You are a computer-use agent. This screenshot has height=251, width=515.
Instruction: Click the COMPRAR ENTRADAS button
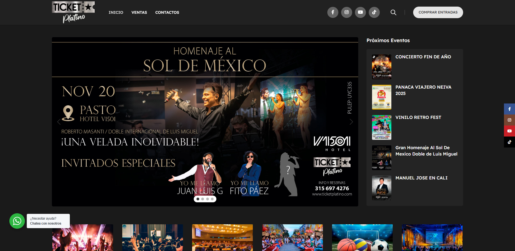(x=438, y=12)
